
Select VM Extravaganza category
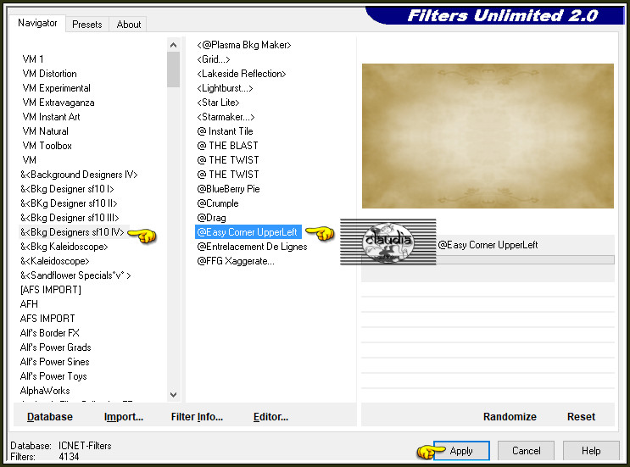click(x=59, y=103)
